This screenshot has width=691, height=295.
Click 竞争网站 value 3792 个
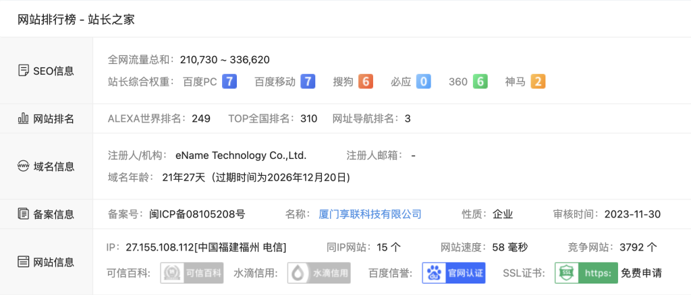638,248
